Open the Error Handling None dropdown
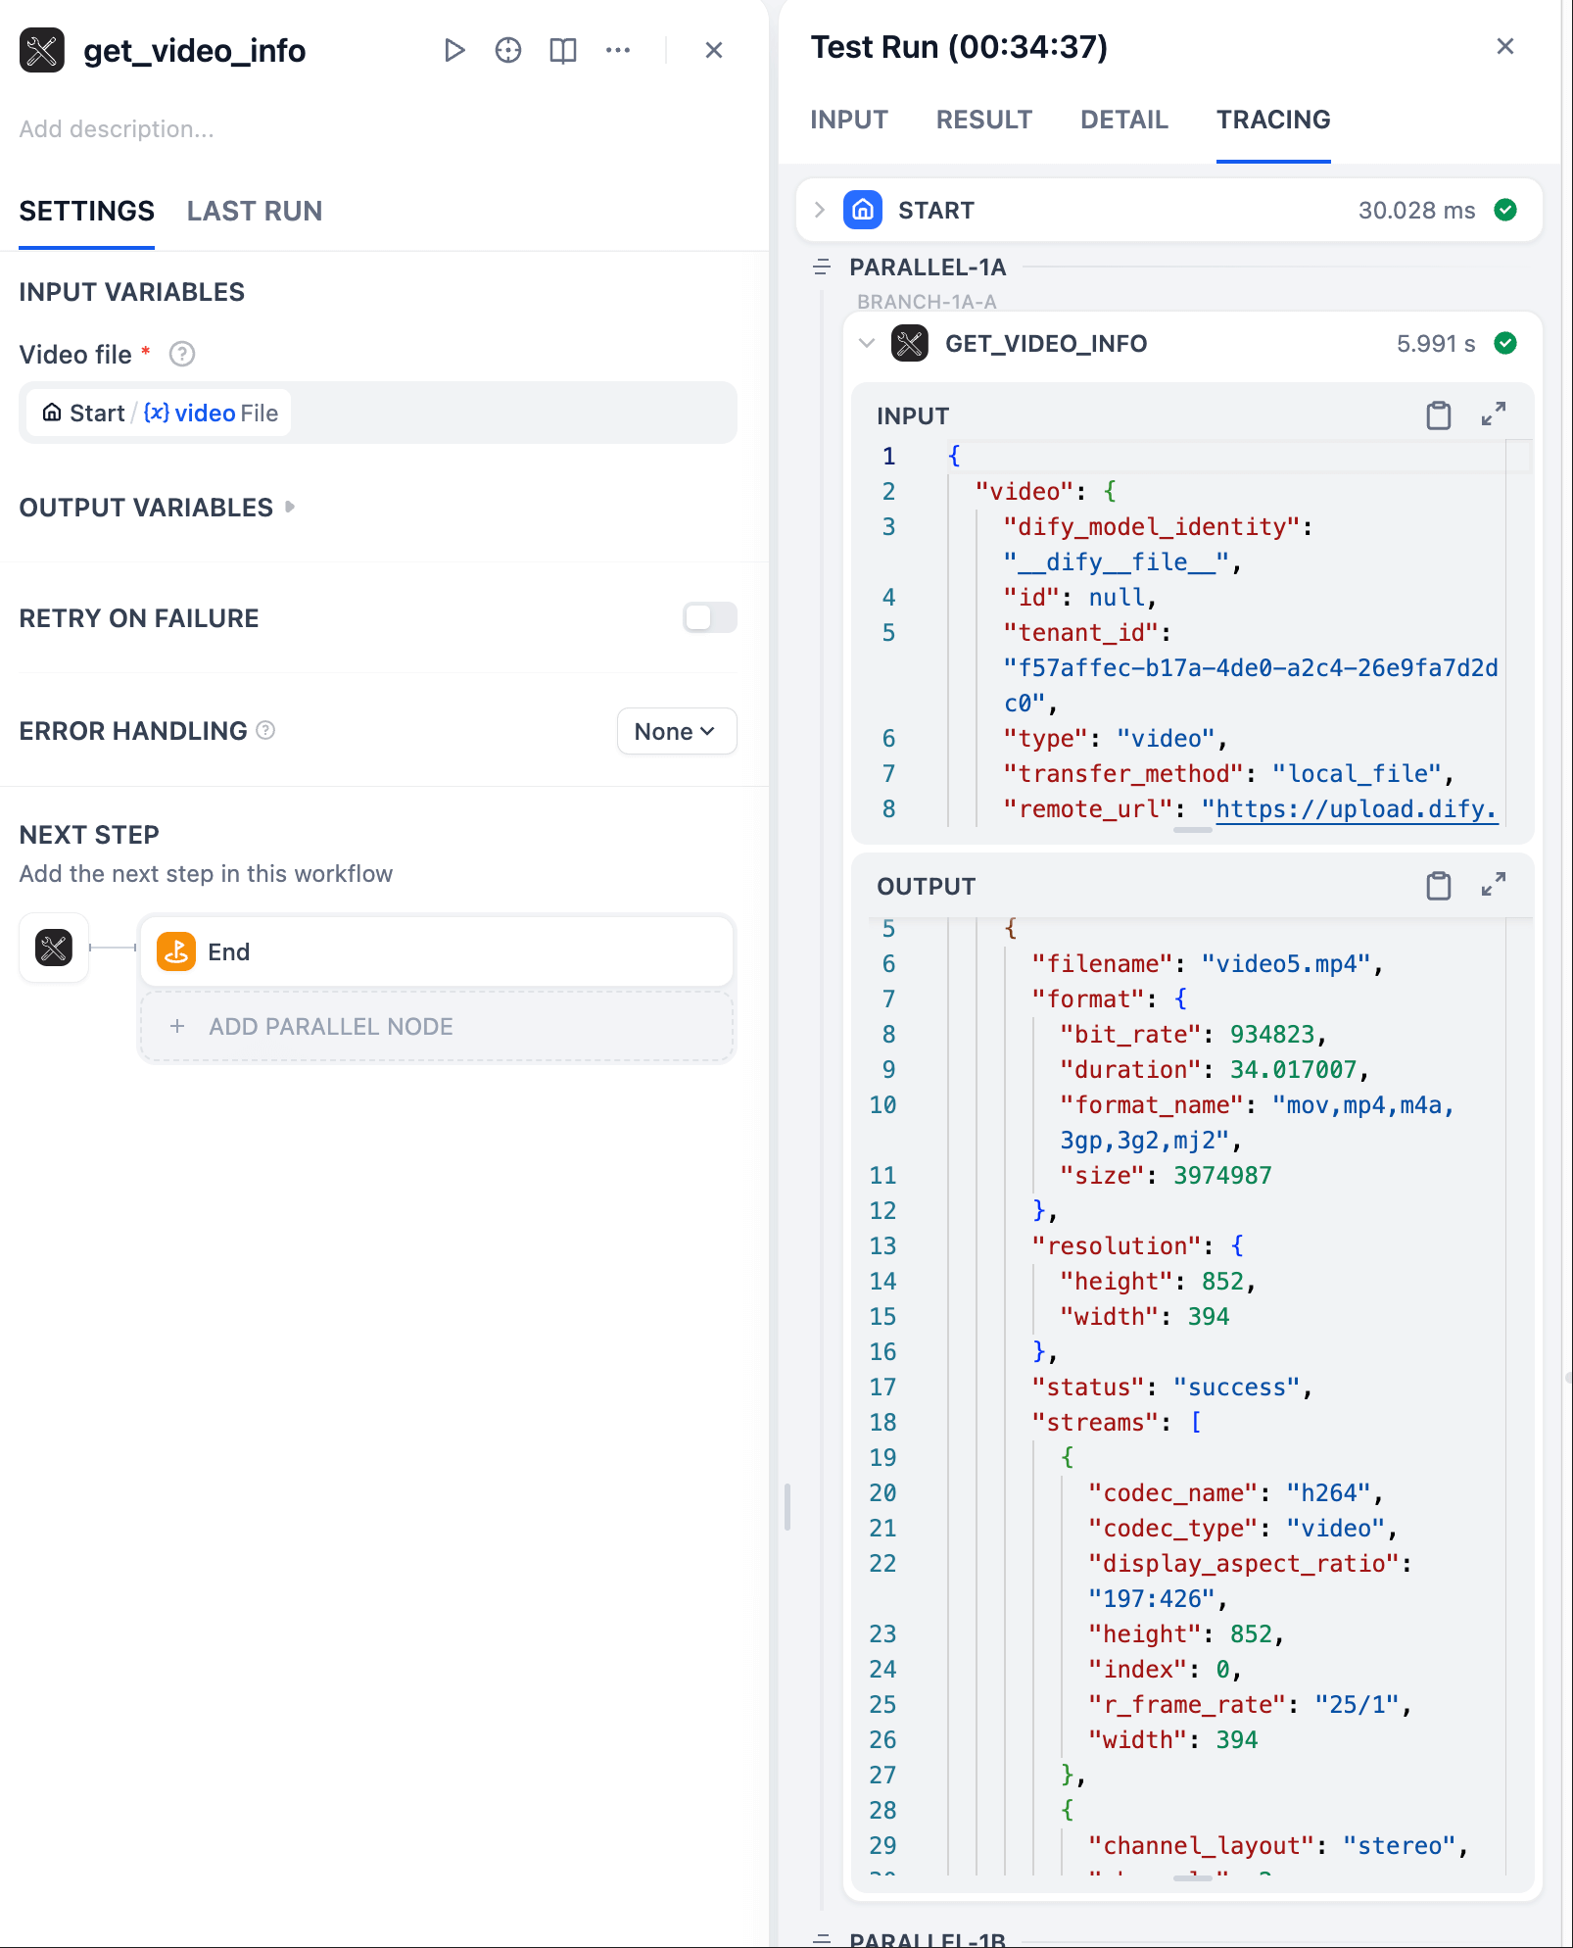Image resolution: width=1573 pixels, height=1948 pixels. 676,732
